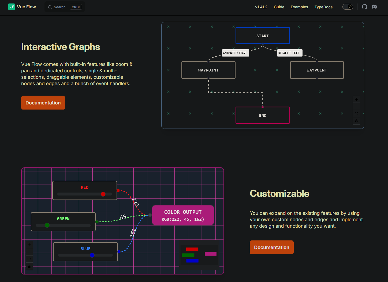Go to the Examples navigation item
The image size is (388, 282).
click(299, 7)
